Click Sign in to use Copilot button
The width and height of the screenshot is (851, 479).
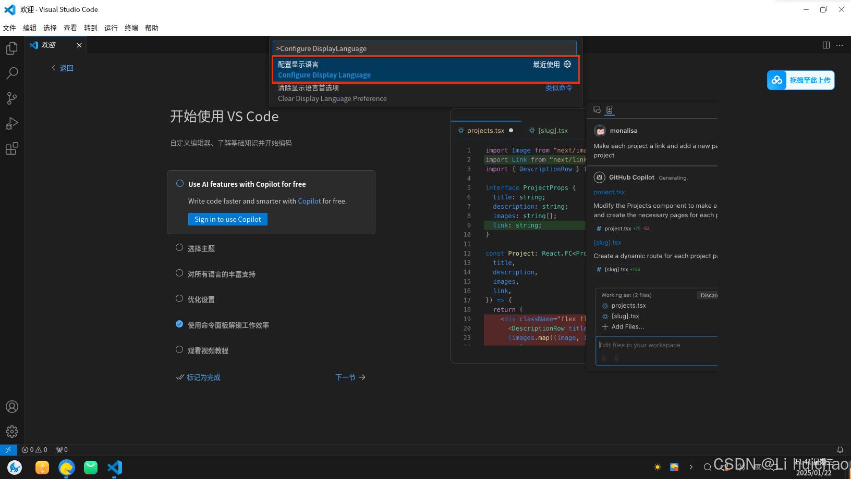point(228,219)
